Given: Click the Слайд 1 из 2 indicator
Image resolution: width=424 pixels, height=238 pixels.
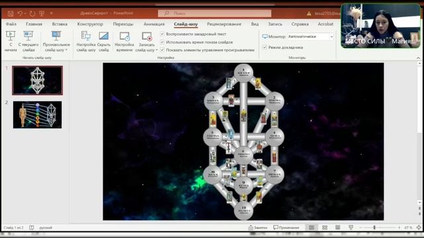Looking at the screenshot, I should (x=13, y=227).
